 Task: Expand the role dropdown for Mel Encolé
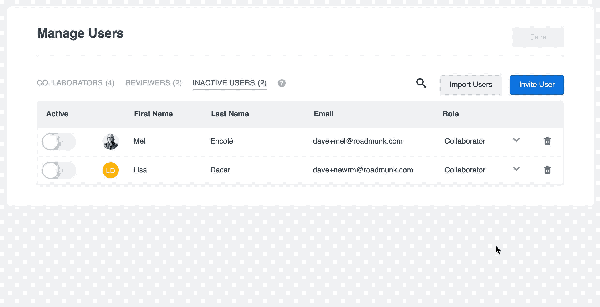(516, 140)
